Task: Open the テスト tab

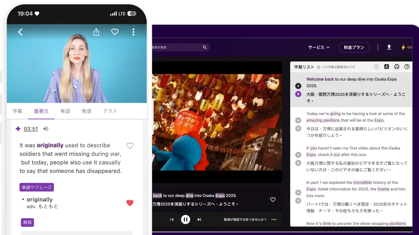Action: [110, 111]
